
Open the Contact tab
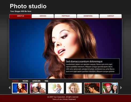[111, 16]
